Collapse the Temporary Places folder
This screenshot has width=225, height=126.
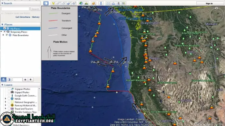pos(1,32)
